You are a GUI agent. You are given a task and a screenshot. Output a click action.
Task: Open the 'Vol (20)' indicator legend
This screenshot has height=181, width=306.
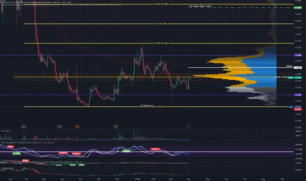click(x=6, y=131)
